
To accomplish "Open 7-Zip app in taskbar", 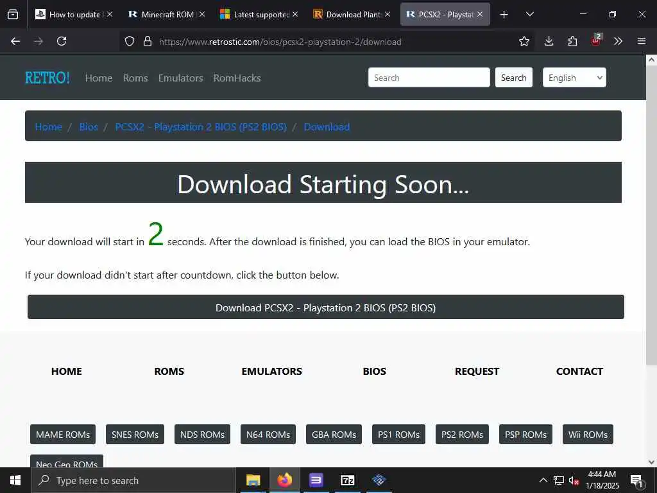I will click(347, 480).
